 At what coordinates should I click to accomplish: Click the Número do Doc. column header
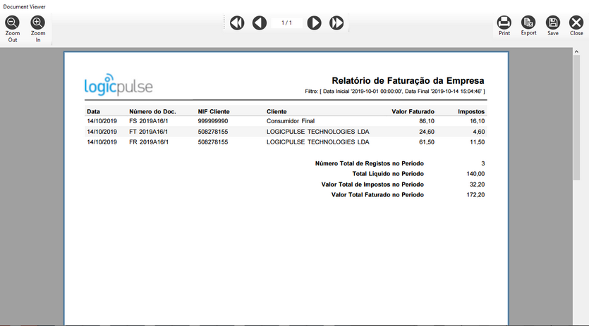pyautogui.click(x=152, y=112)
